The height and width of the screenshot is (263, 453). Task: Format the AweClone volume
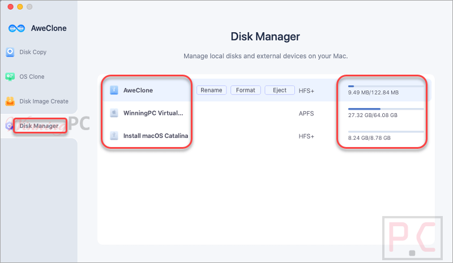(x=246, y=90)
